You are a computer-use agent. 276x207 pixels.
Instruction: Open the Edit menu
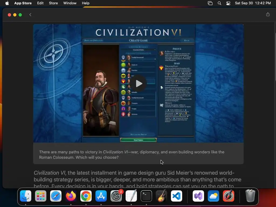click(x=40, y=3)
